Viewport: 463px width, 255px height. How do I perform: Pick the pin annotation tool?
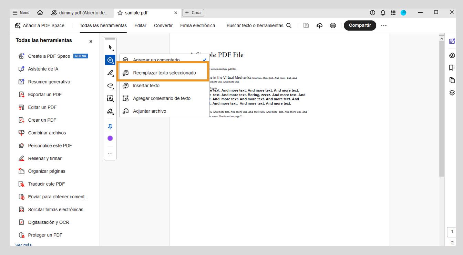click(110, 126)
